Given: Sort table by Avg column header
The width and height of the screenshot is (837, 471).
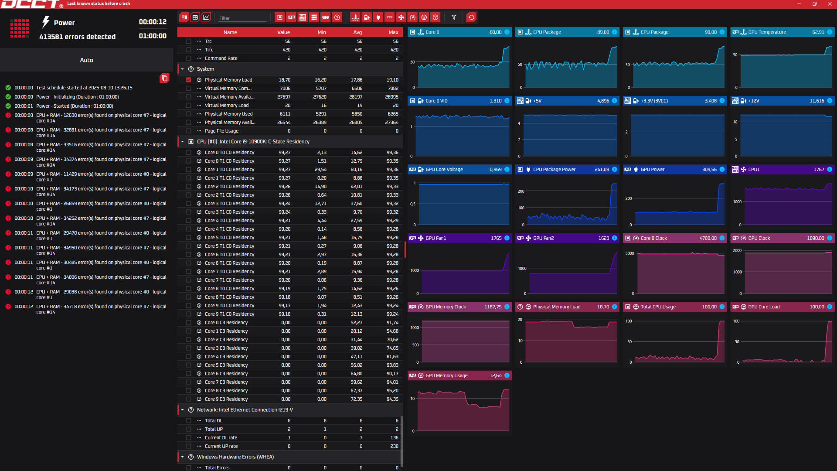Looking at the screenshot, I should point(357,32).
